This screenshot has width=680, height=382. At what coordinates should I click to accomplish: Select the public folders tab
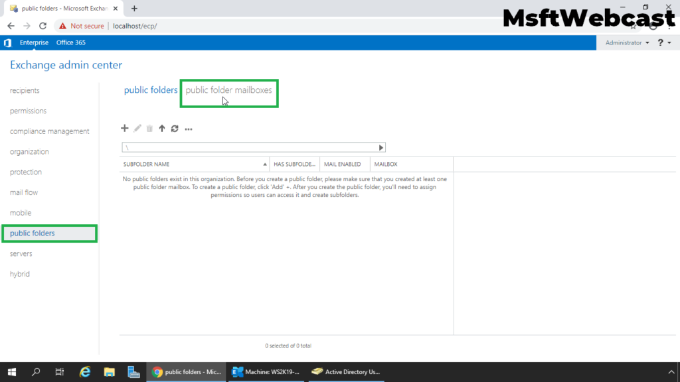[x=151, y=90]
